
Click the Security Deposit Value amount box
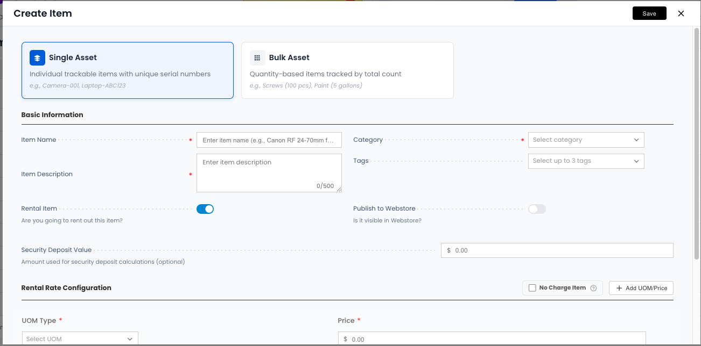pyautogui.click(x=557, y=250)
